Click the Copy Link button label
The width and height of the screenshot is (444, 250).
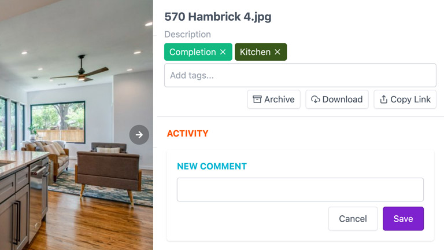pos(410,99)
